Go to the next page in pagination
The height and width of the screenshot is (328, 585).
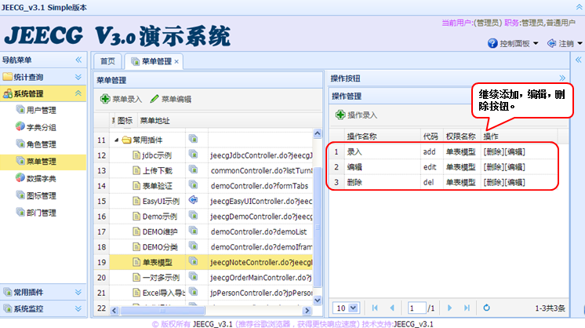click(449, 308)
